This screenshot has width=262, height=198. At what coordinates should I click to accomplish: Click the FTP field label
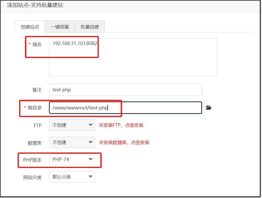(x=37, y=125)
